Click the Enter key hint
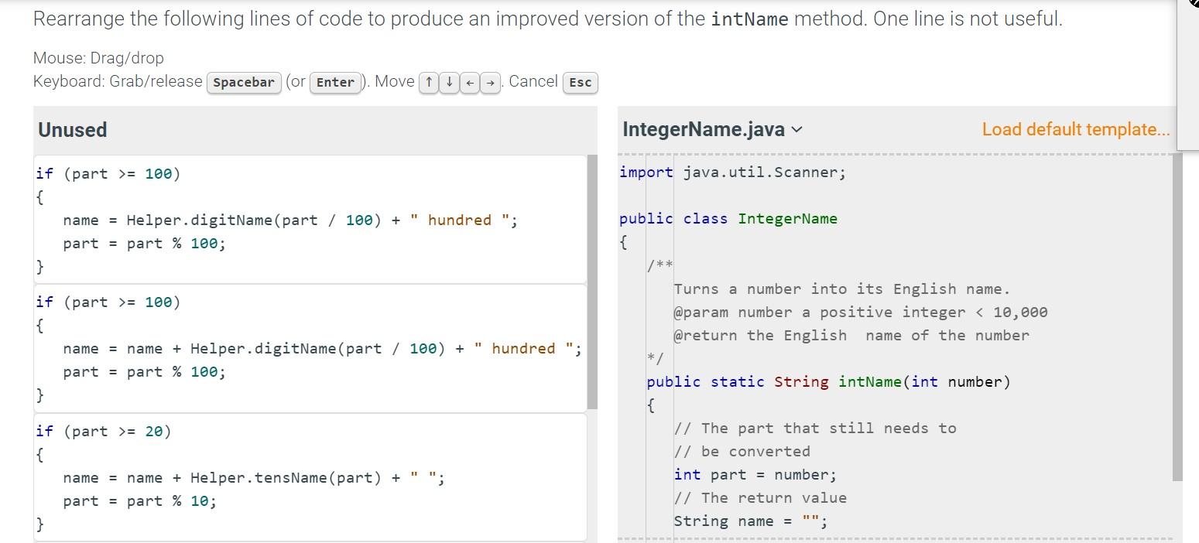Image resolution: width=1199 pixels, height=543 pixels. pyautogui.click(x=335, y=83)
